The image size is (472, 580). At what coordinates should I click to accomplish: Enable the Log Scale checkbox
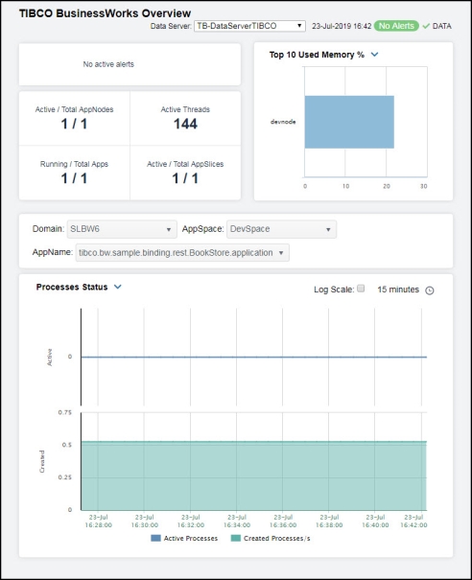(361, 289)
